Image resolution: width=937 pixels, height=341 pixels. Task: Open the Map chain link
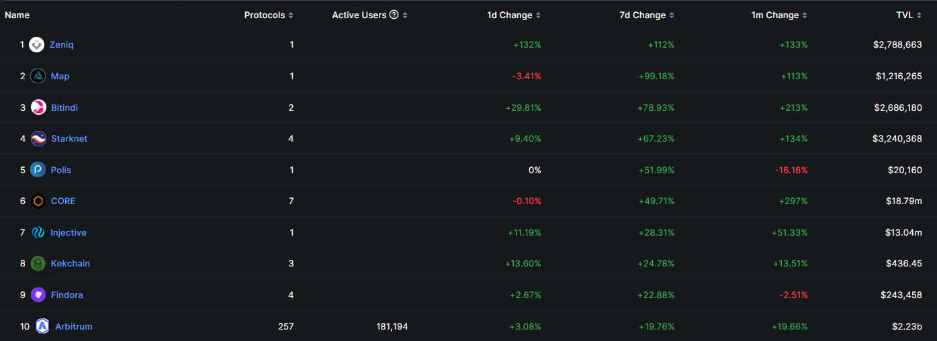point(60,76)
